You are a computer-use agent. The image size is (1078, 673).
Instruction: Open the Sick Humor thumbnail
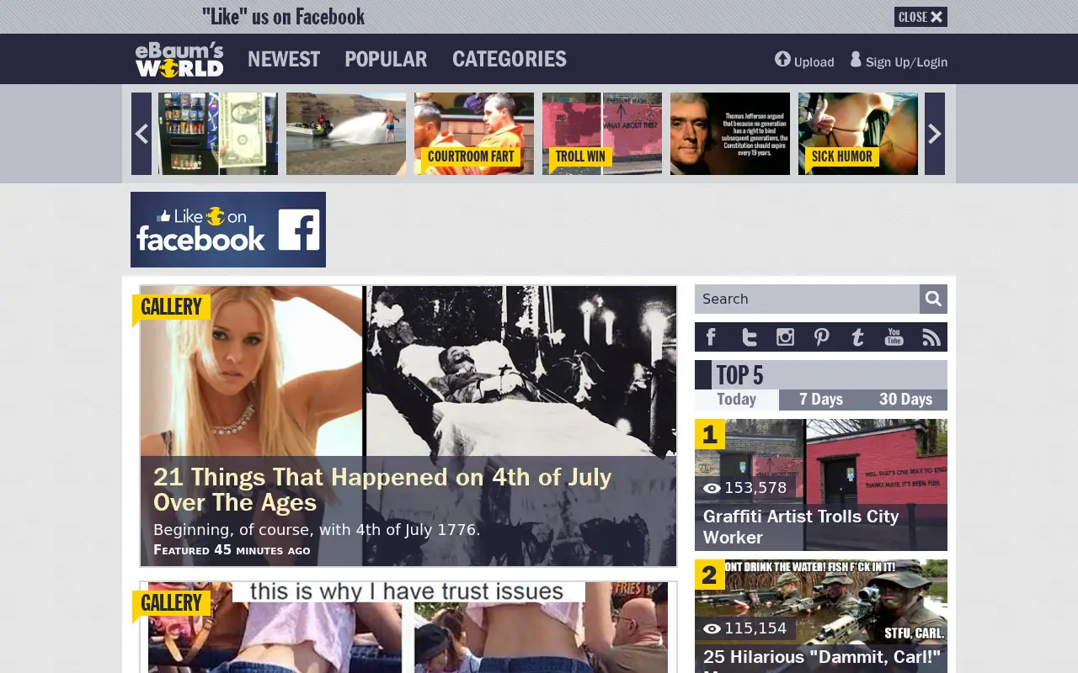(858, 134)
